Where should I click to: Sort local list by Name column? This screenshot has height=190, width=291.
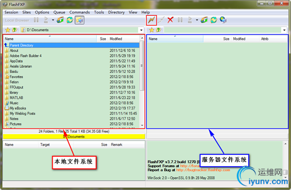tap(50, 39)
